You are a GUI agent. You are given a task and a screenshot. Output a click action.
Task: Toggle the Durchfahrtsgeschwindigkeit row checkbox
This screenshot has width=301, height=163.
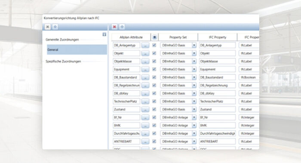(154, 133)
